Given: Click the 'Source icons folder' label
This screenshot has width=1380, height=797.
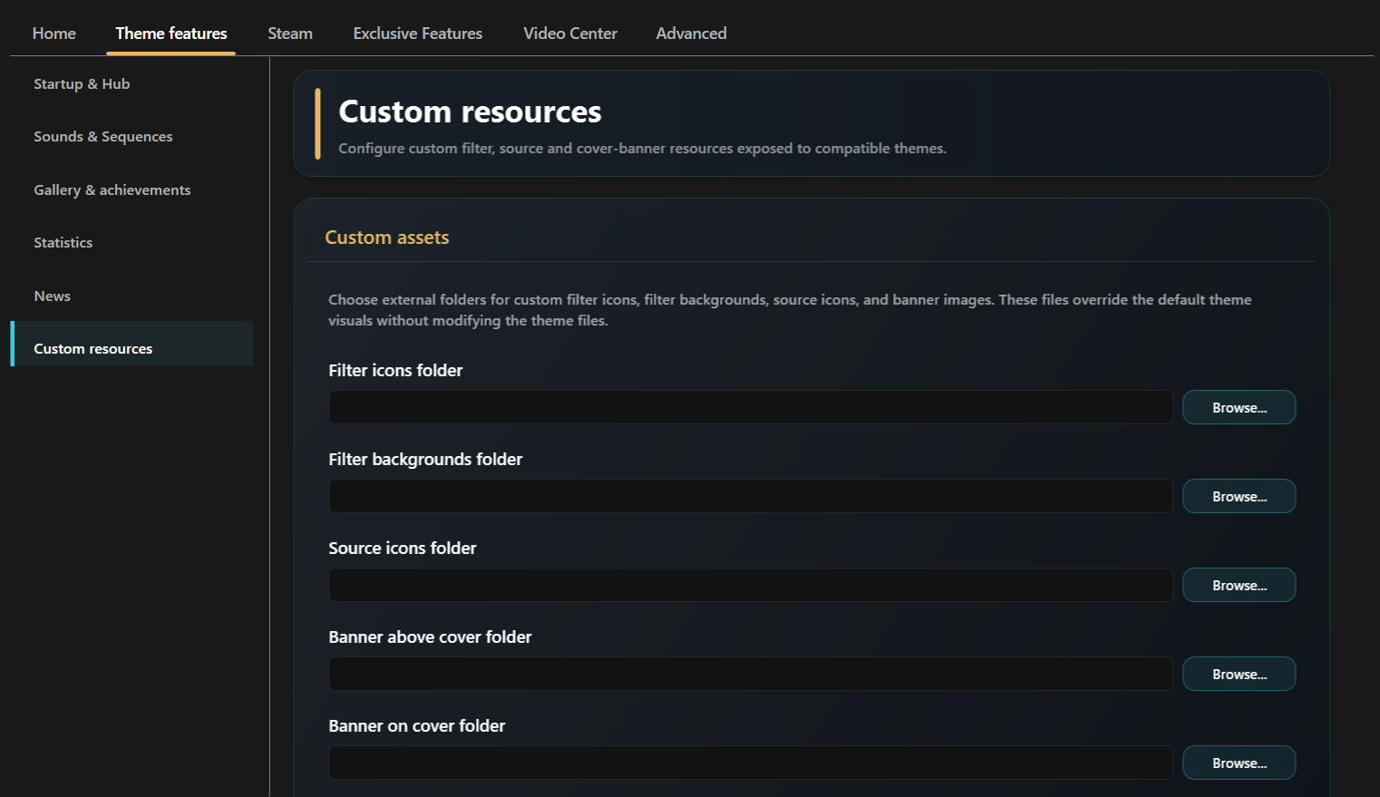Looking at the screenshot, I should click(x=402, y=548).
